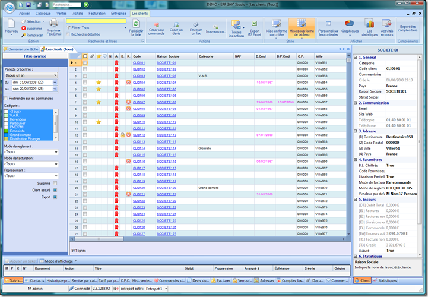
Task: Click Export MS Excel icon
Action: pyautogui.click(x=255, y=24)
